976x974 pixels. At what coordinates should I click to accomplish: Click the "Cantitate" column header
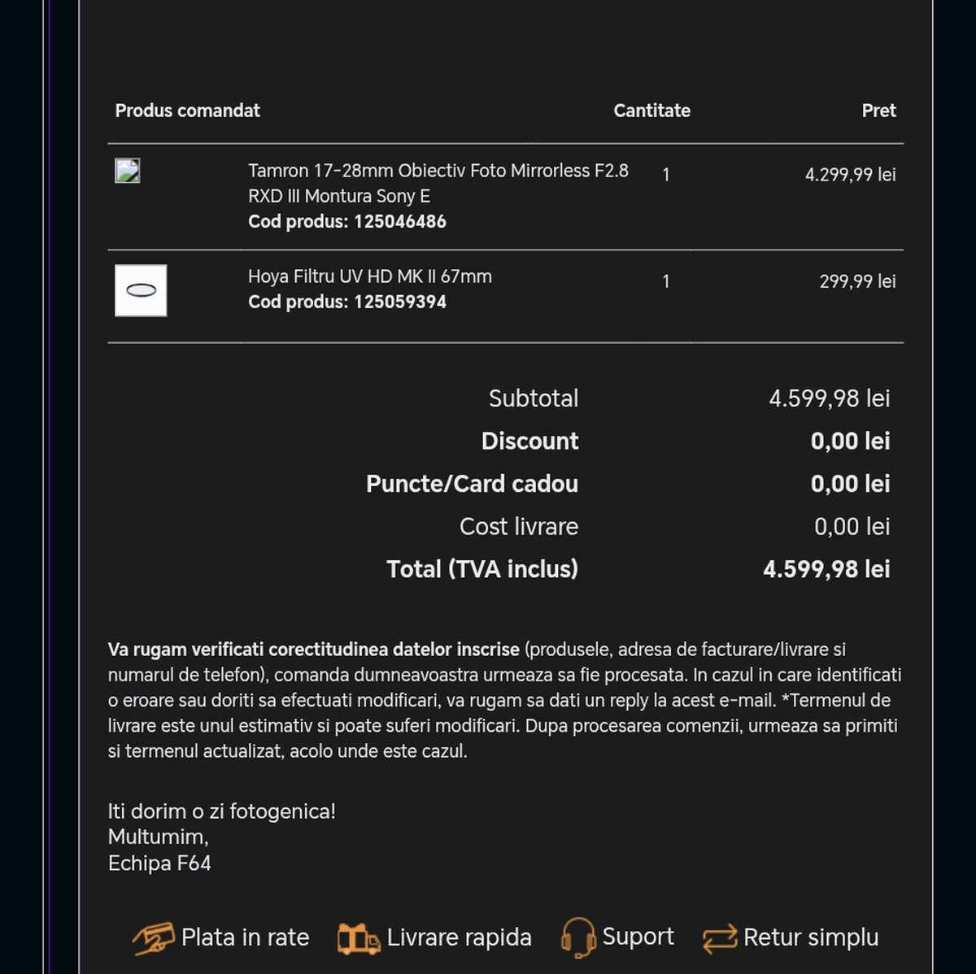[x=651, y=111]
